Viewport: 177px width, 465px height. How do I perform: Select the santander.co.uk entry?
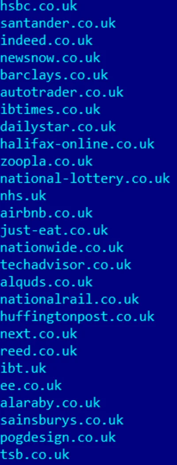58,24
